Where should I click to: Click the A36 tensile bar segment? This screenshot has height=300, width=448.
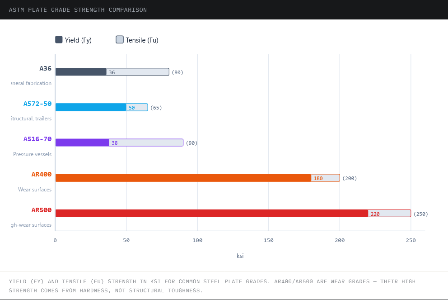click(x=138, y=72)
